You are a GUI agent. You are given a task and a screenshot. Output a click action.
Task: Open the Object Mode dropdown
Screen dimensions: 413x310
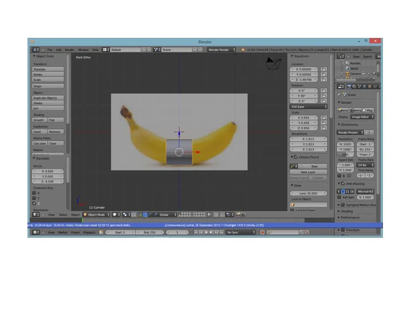click(96, 214)
